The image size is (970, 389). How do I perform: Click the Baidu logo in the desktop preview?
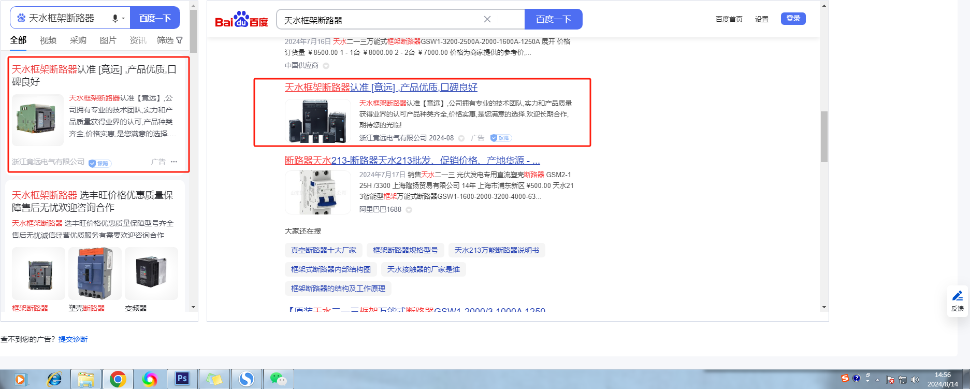(x=241, y=20)
